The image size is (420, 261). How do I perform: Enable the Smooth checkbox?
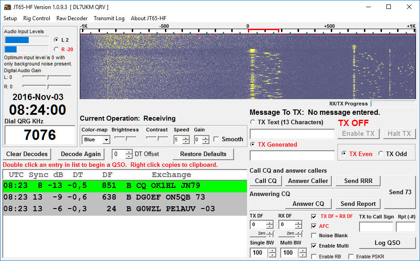(x=216, y=139)
